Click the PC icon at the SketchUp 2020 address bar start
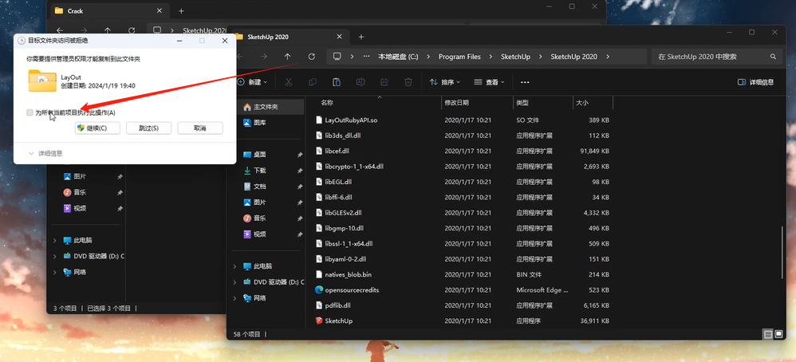This screenshot has height=362, width=796. (x=337, y=57)
